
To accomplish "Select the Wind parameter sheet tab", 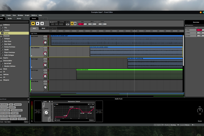I will pyautogui.click(x=43, y=28).
